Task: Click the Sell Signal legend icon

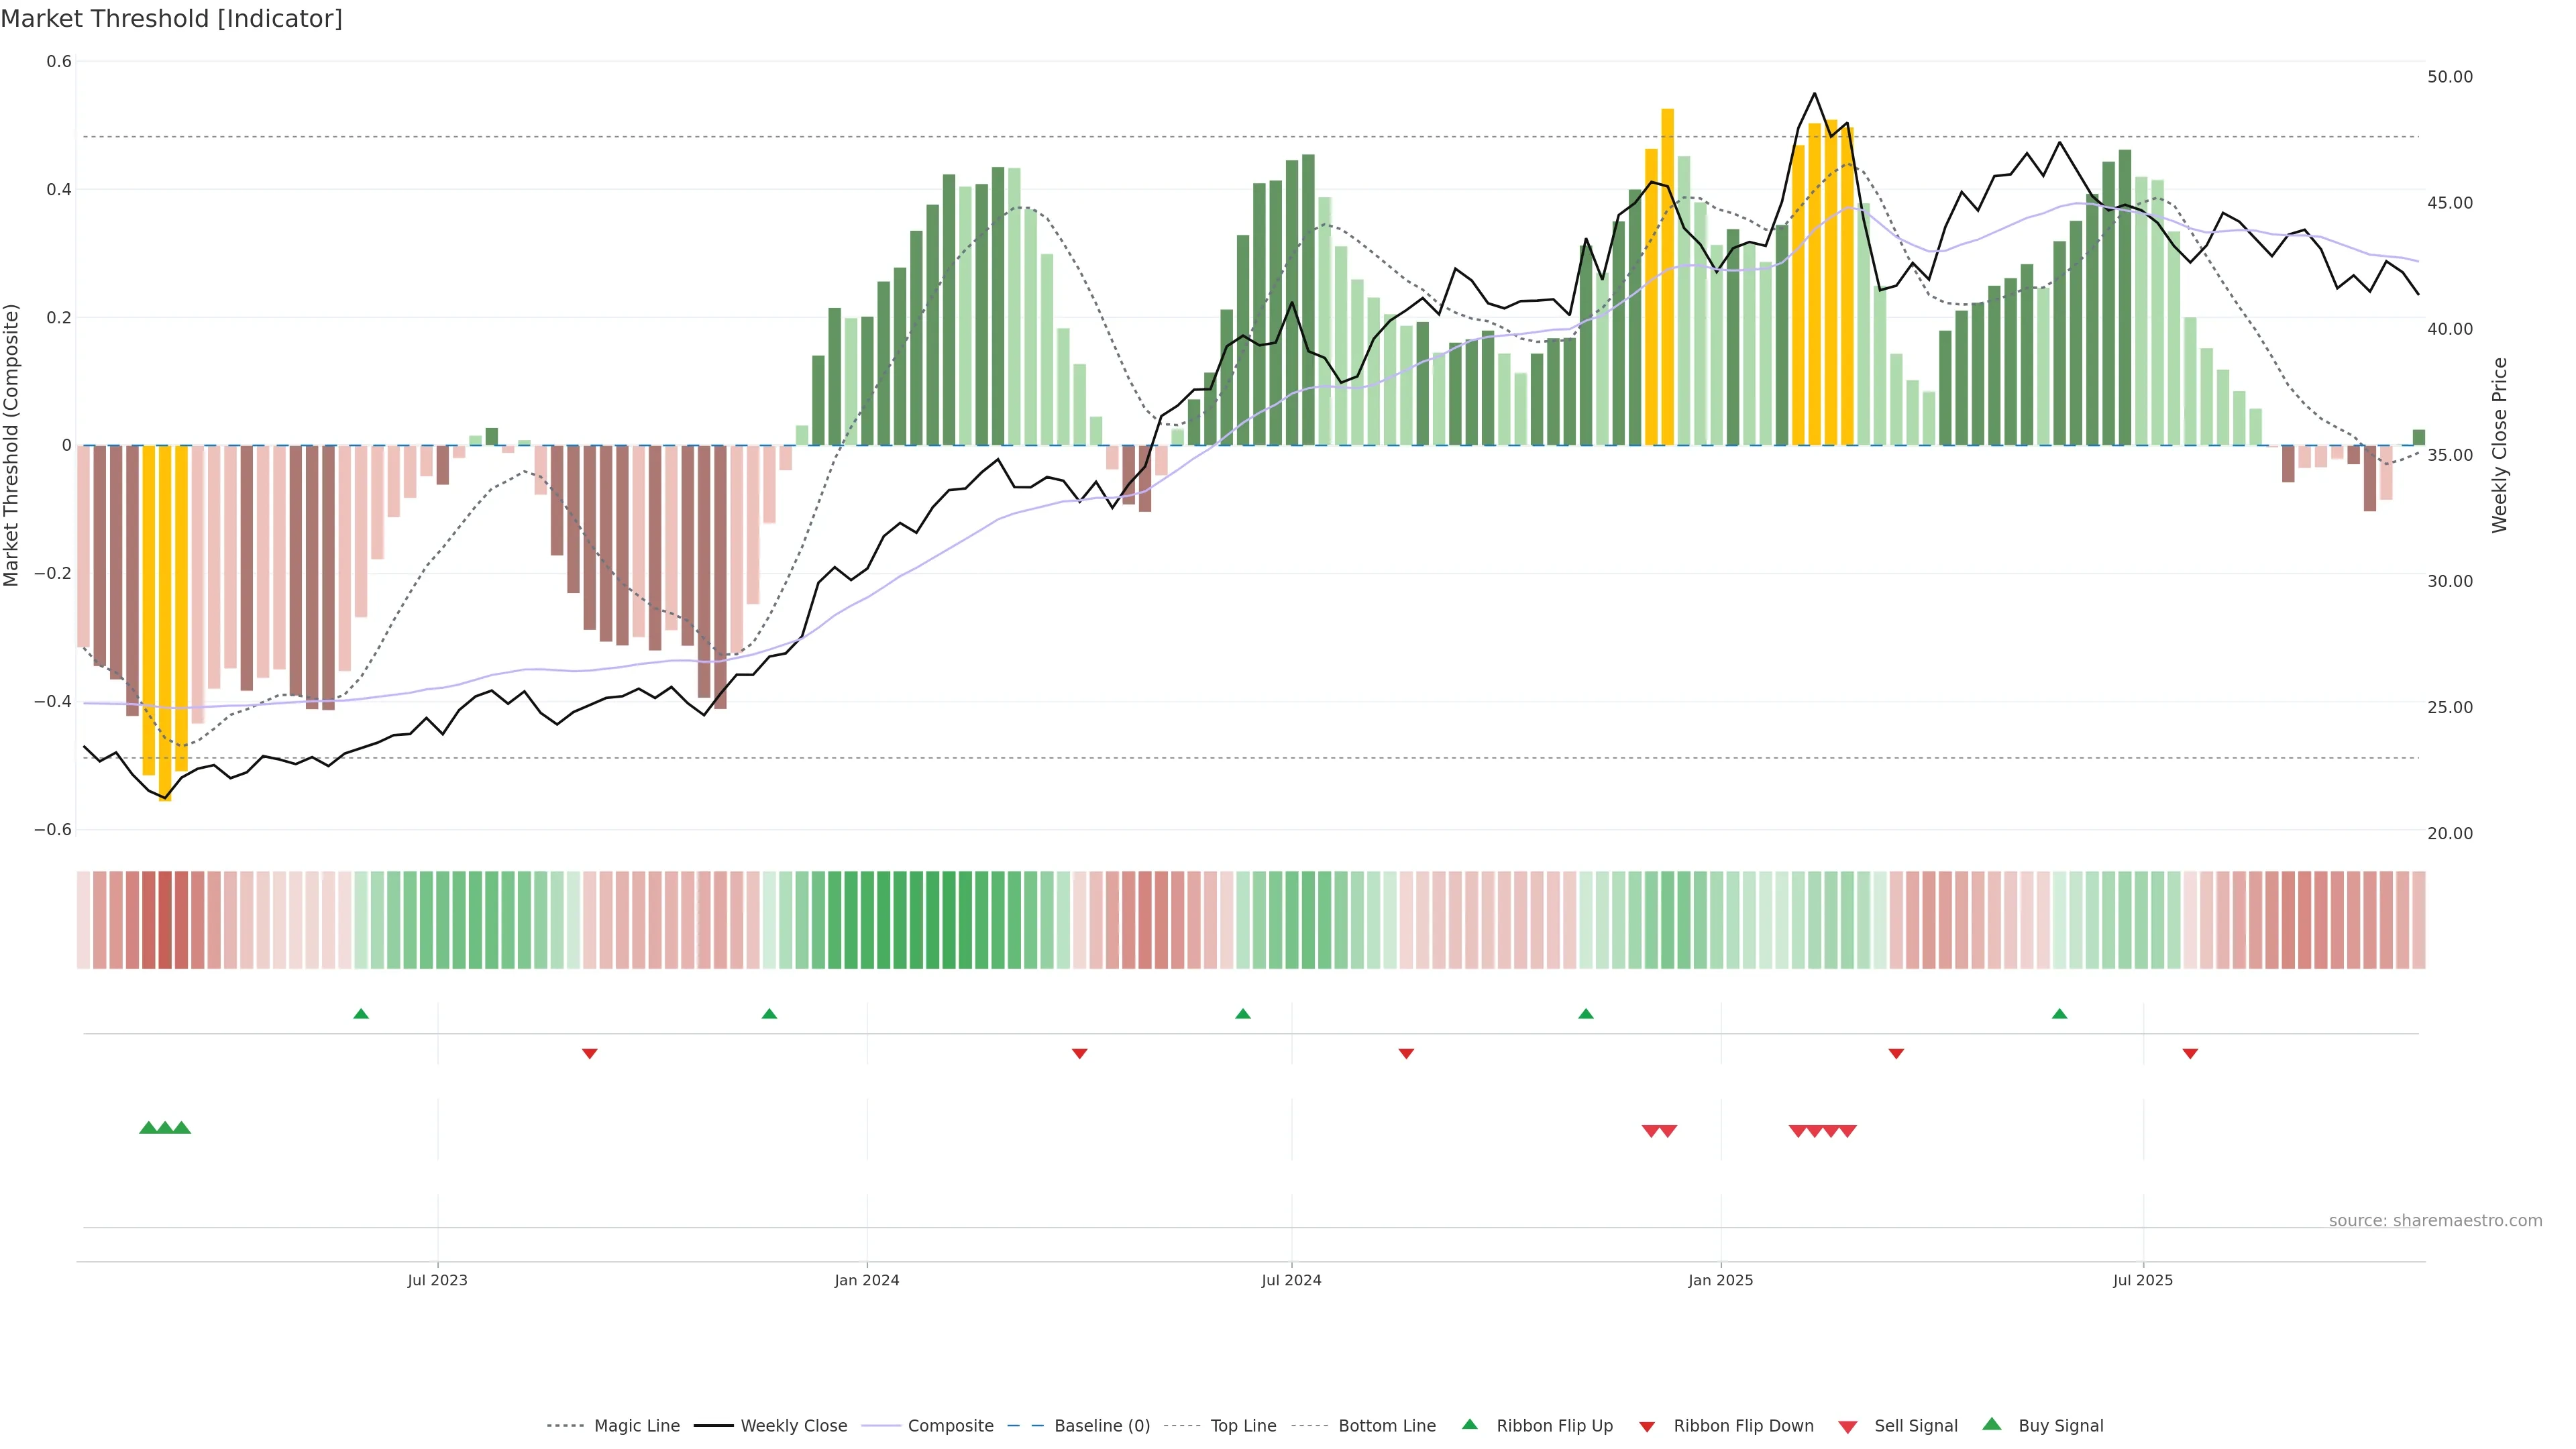Action: [x=1847, y=1427]
